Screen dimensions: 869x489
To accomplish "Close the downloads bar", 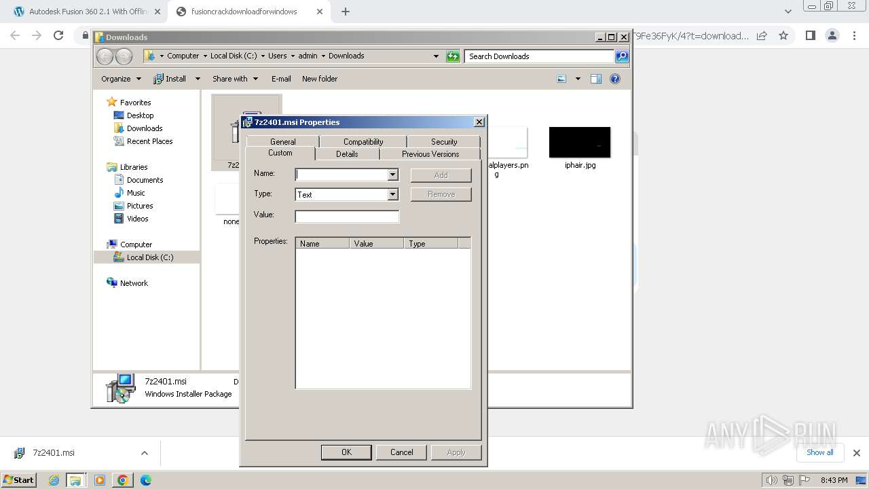I will 856,453.
